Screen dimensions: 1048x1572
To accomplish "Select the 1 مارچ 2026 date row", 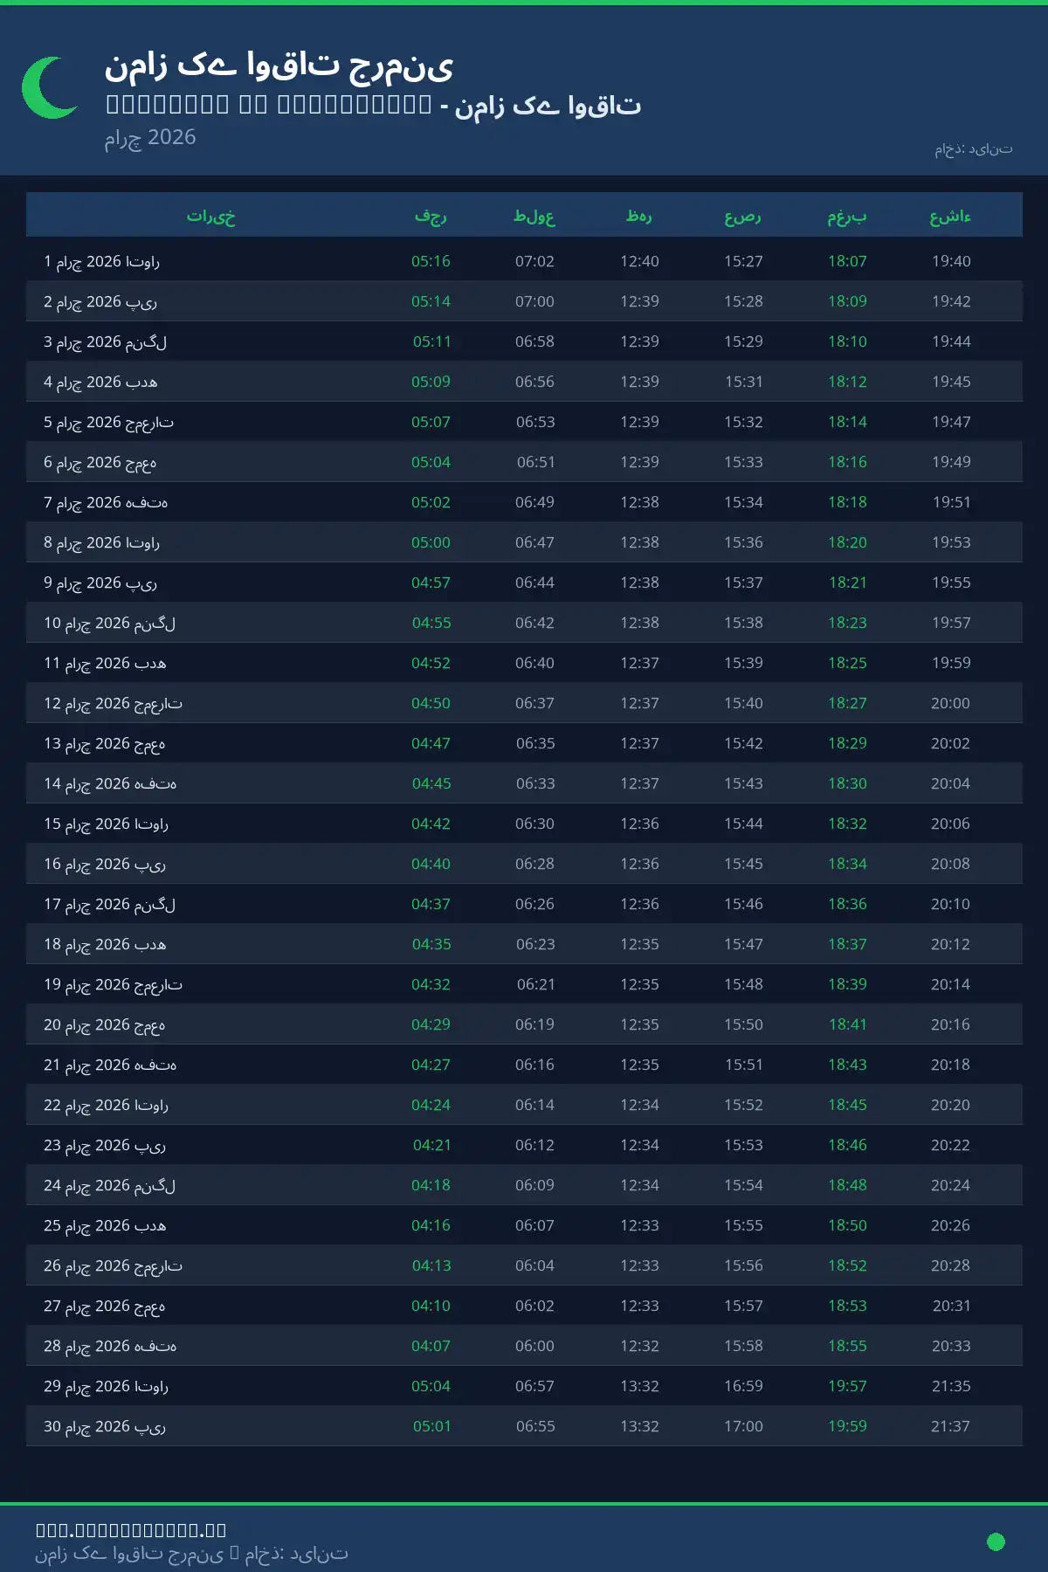I will pos(102,261).
